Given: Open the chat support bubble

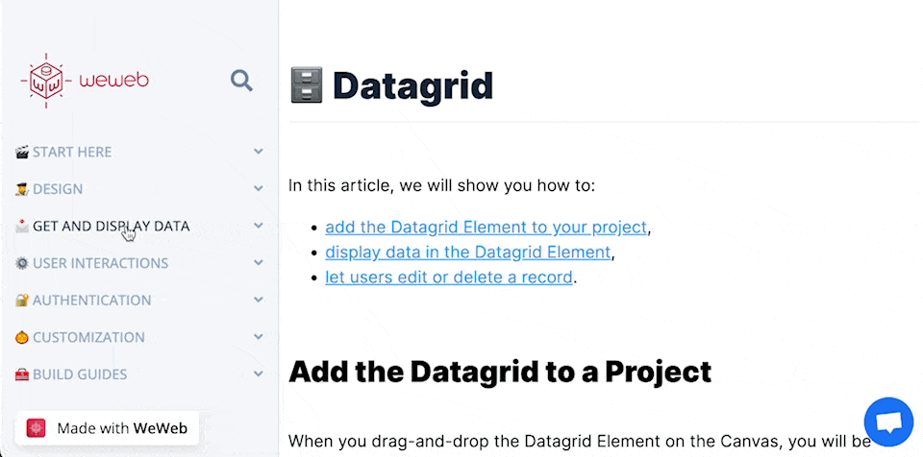Looking at the screenshot, I should (x=888, y=422).
